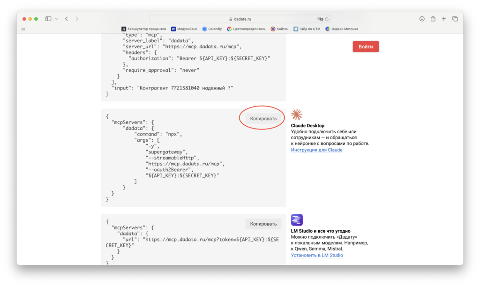
Task: Click the "command": "npx" line
Action: point(158,134)
